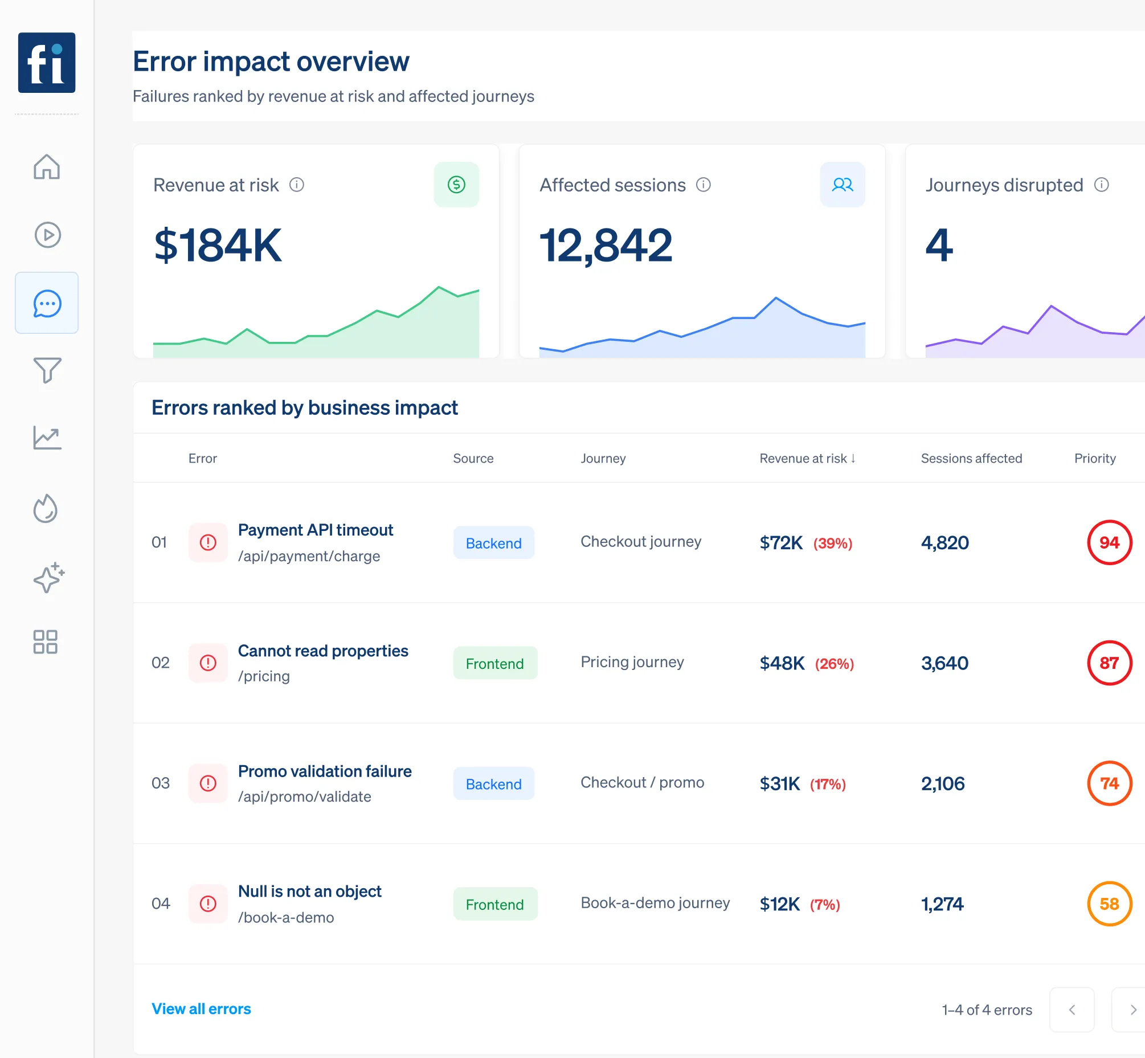1145x1058 pixels.
Task: Open View all errors link
Action: 201,1009
